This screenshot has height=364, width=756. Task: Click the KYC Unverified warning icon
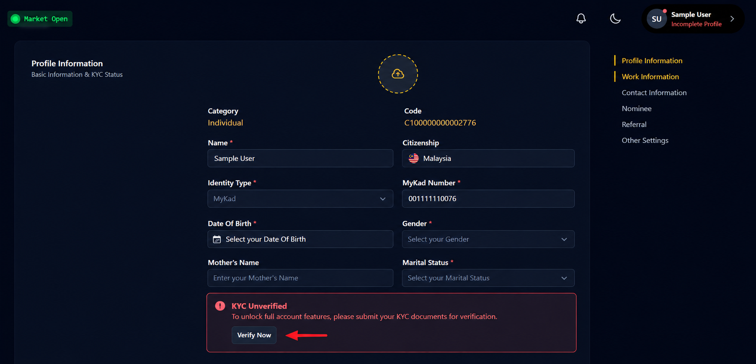pos(220,306)
